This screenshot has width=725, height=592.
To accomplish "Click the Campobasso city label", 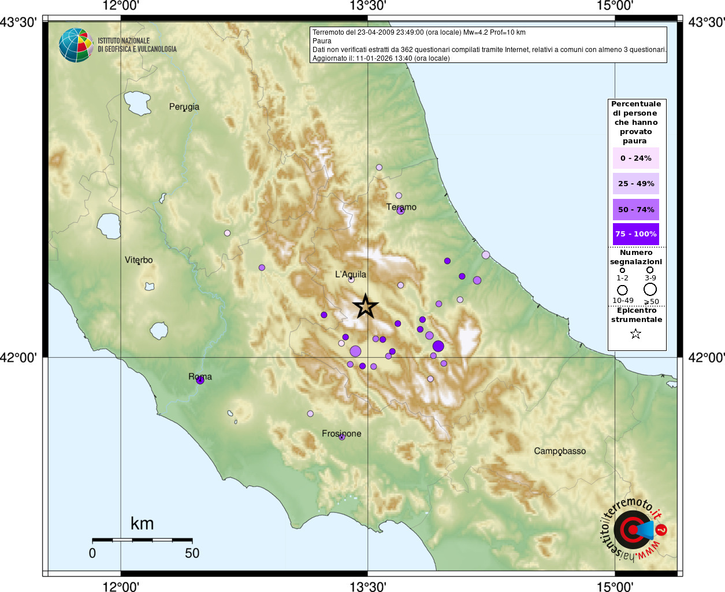I will (x=560, y=451).
